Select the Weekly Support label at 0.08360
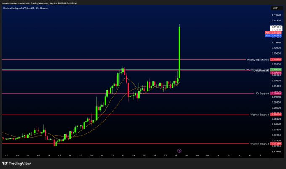Screen dimensions: 286x169 point(260,114)
